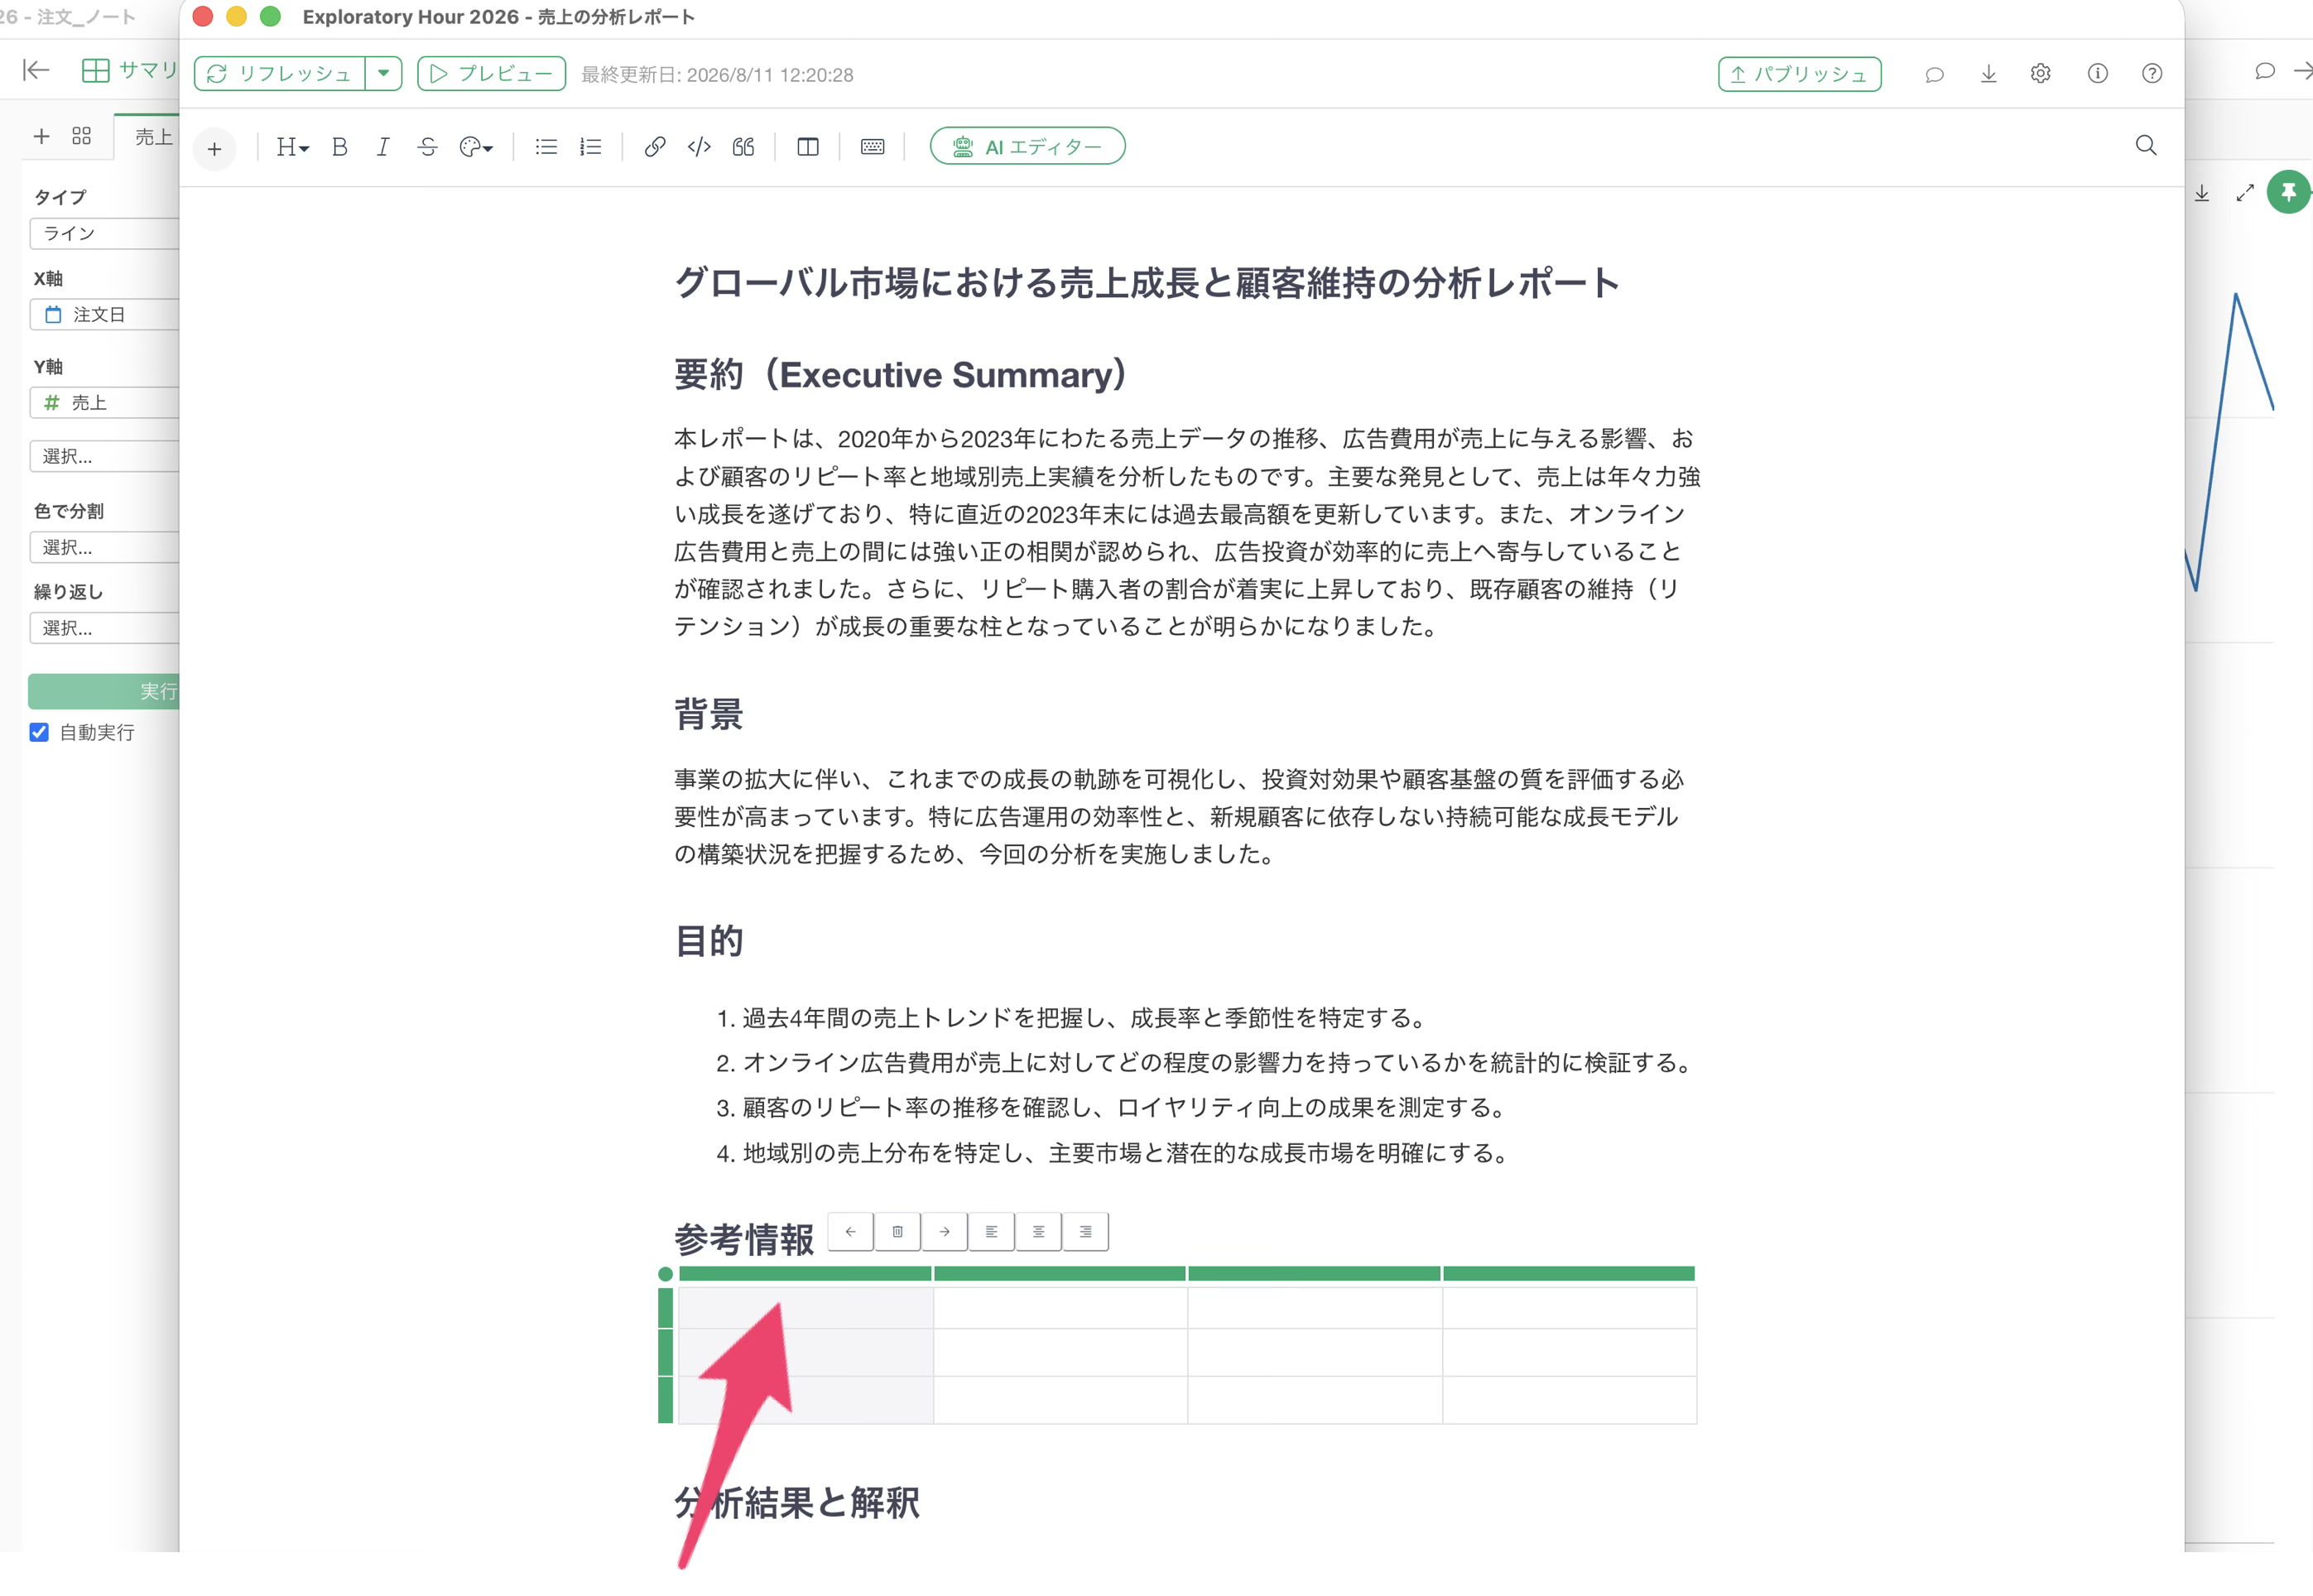Align table column text left
The height and width of the screenshot is (1596, 2313).
[992, 1232]
